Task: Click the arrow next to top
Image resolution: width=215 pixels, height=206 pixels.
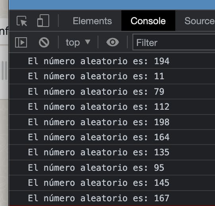Action: (88, 42)
